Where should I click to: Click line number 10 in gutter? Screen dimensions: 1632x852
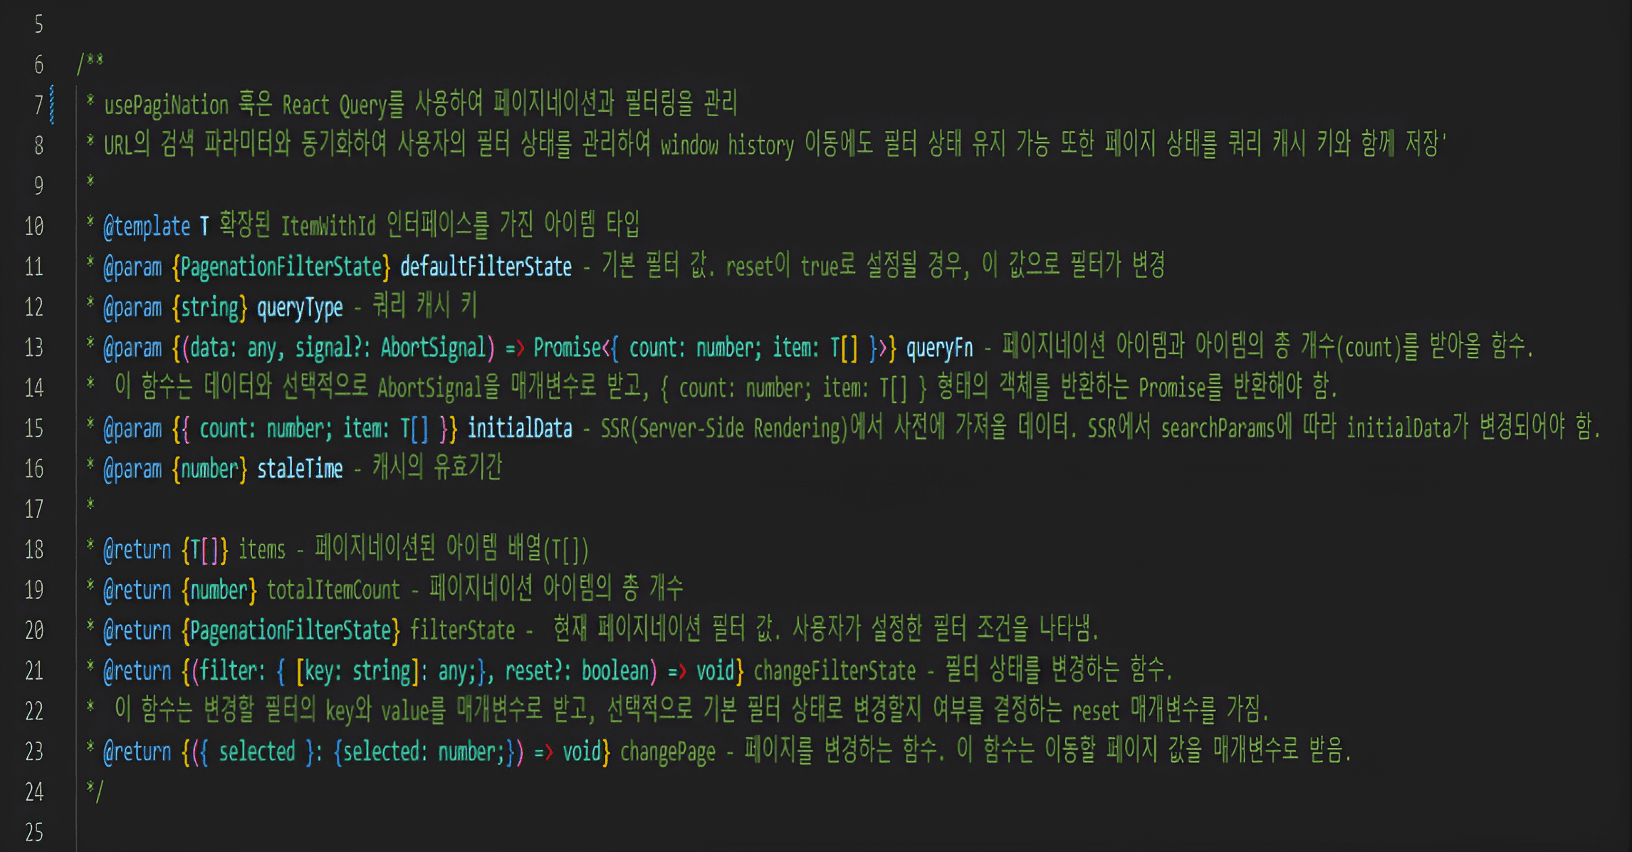(33, 227)
